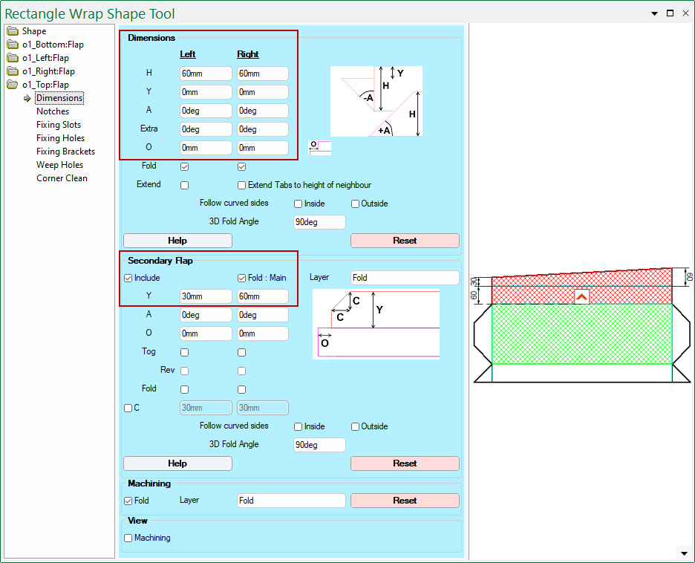Enable the View Machining checkbox
This screenshot has width=695, height=563.
click(x=128, y=538)
